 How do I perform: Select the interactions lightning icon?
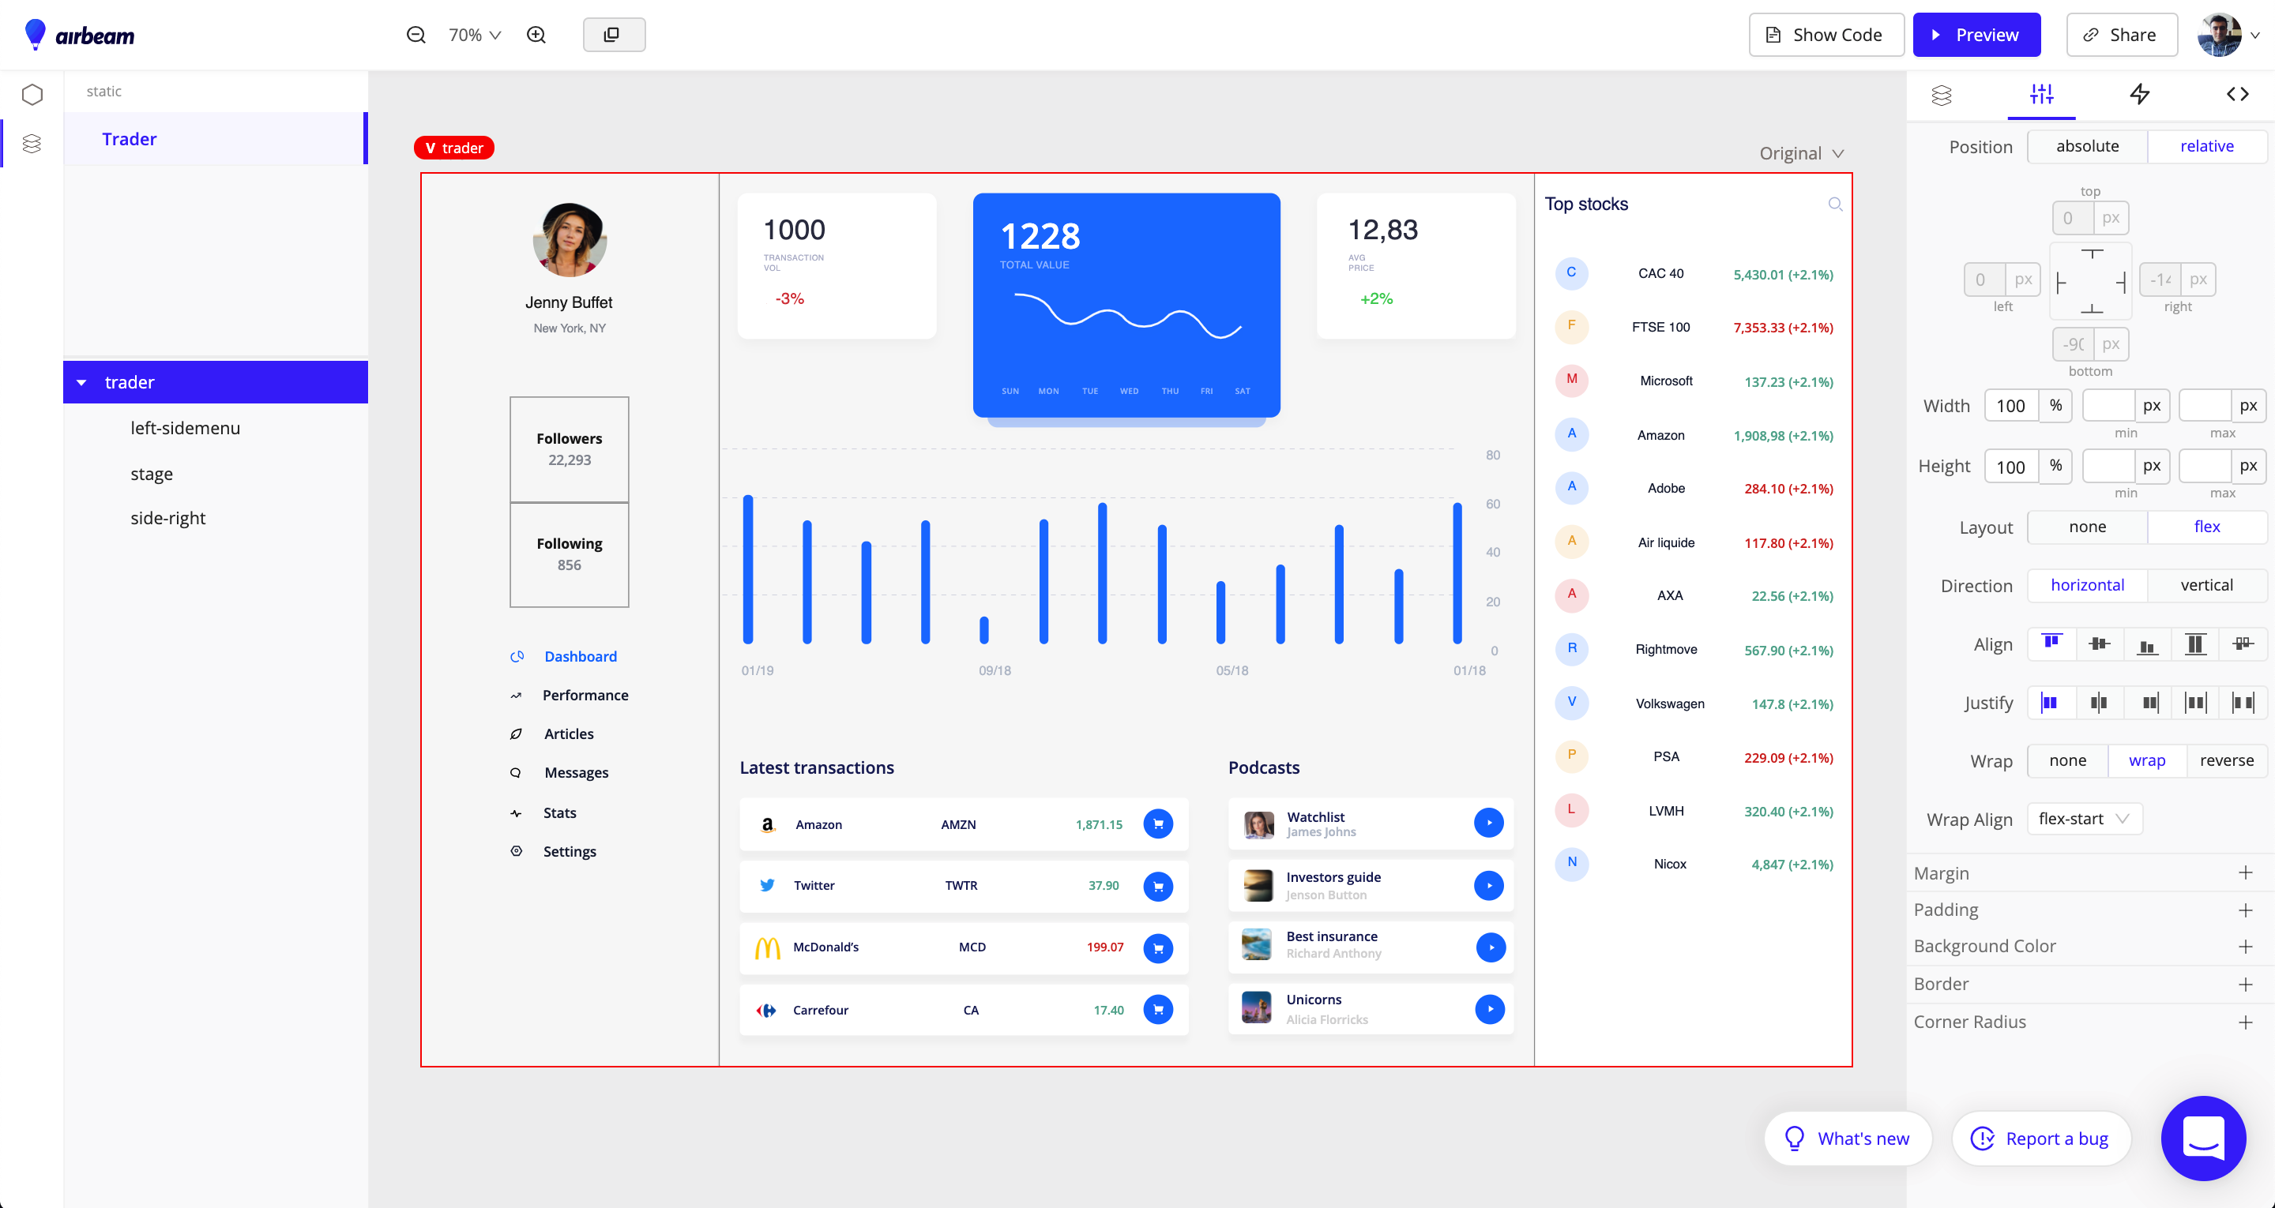(x=2140, y=95)
